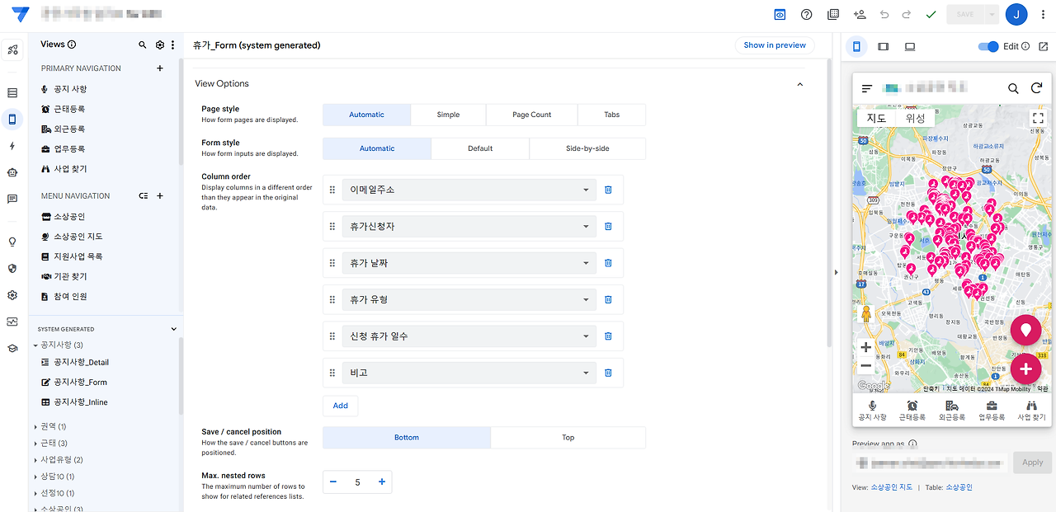Click the undo arrow in header
This screenshot has height=512, width=1056.
point(884,15)
